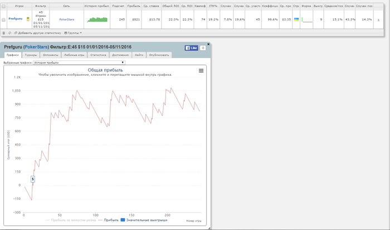Toggle the select-all checkbox in table header

(3, 7)
